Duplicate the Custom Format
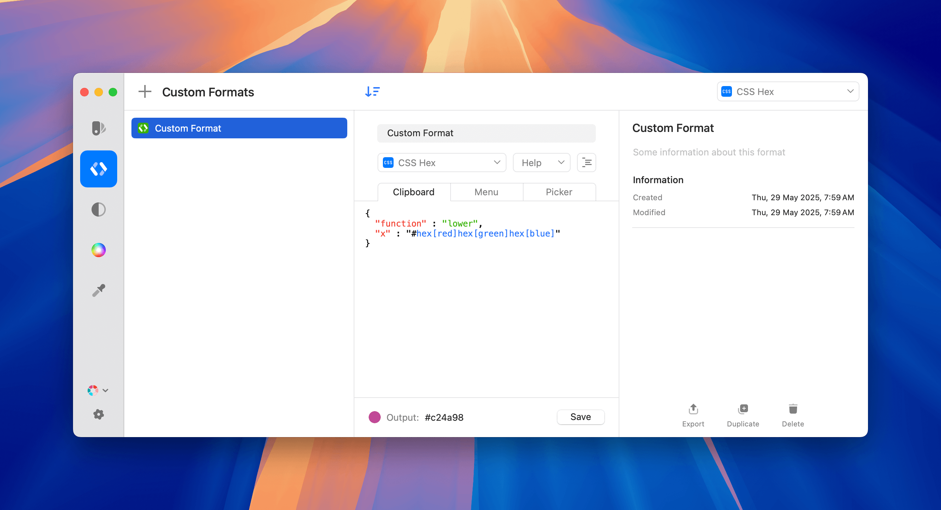This screenshot has width=941, height=510. (743, 415)
